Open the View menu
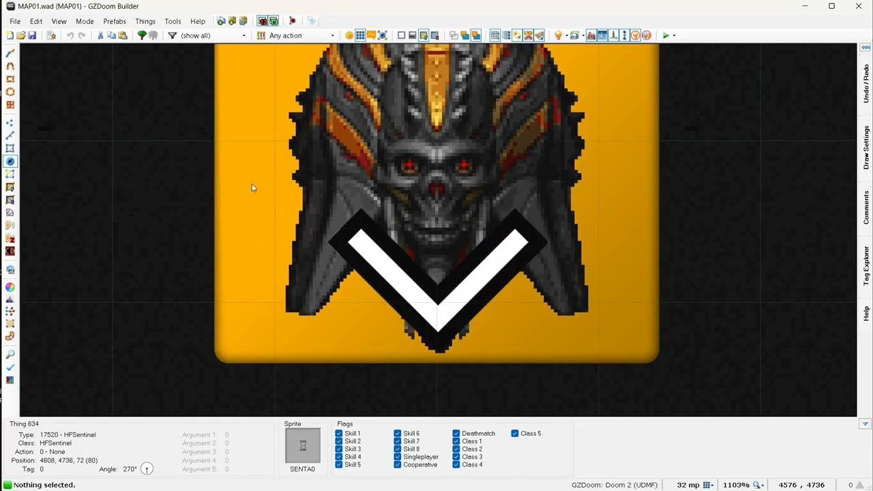Image resolution: width=873 pixels, height=491 pixels. [x=59, y=21]
